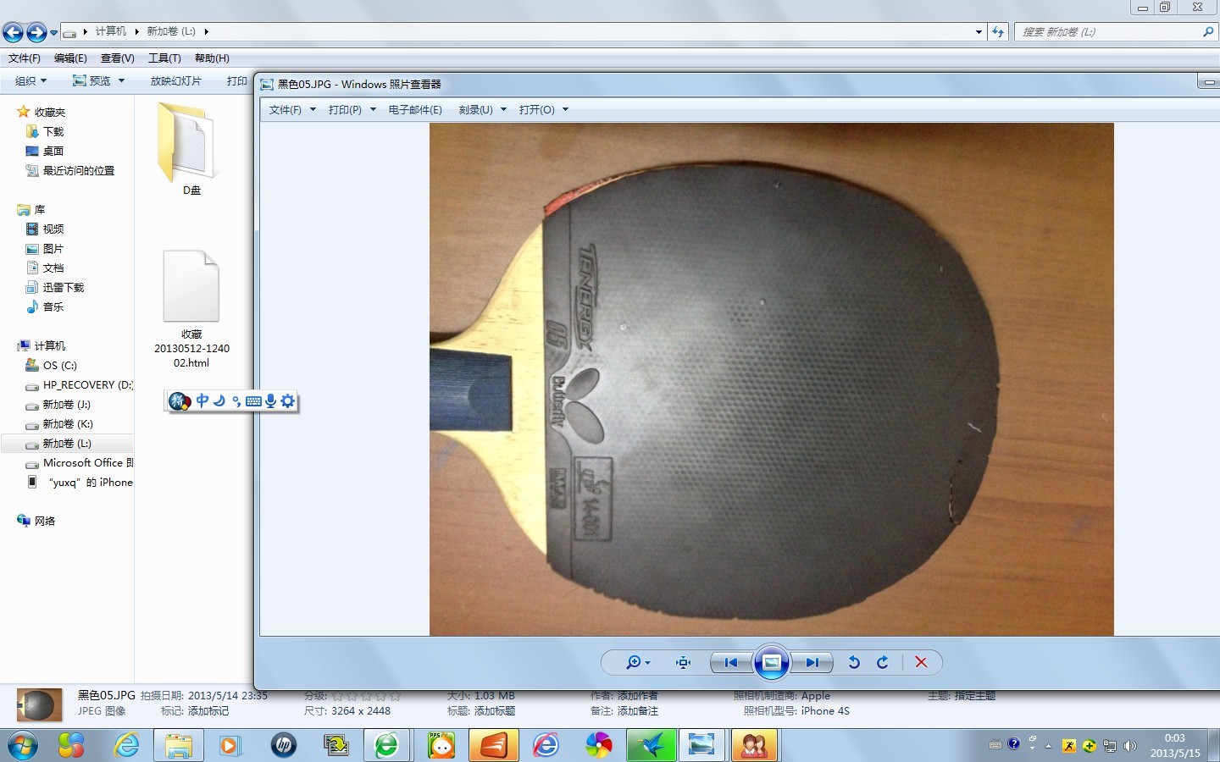This screenshot has width=1220, height=762.
Task: Click the fit-to-window actual size icon
Action: 684,662
